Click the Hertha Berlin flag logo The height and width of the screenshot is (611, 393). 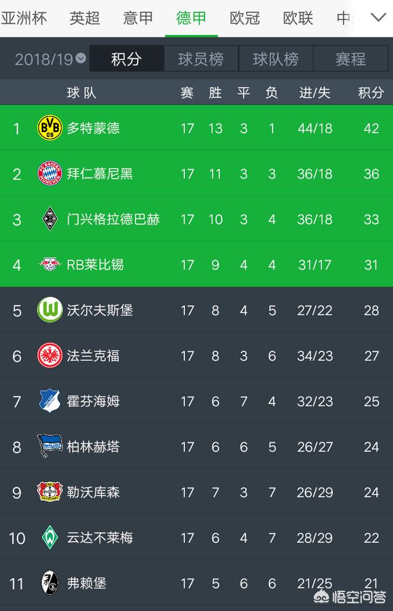(x=50, y=446)
